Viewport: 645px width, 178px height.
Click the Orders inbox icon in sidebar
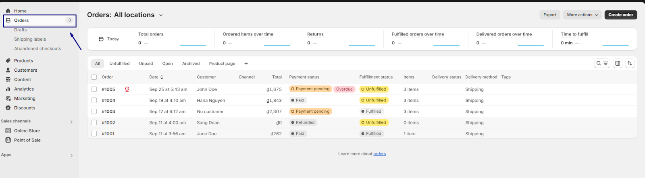(x=8, y=20)
